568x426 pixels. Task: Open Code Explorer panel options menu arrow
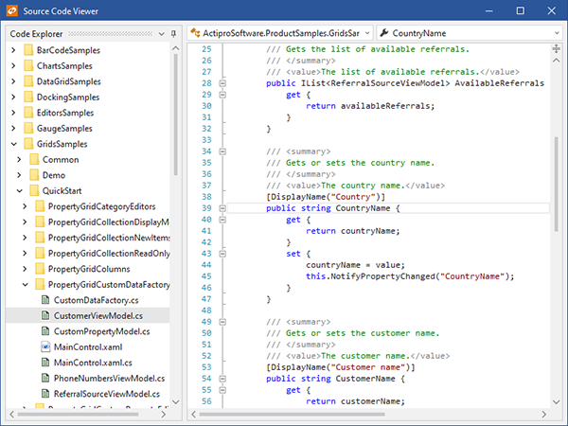162,34
